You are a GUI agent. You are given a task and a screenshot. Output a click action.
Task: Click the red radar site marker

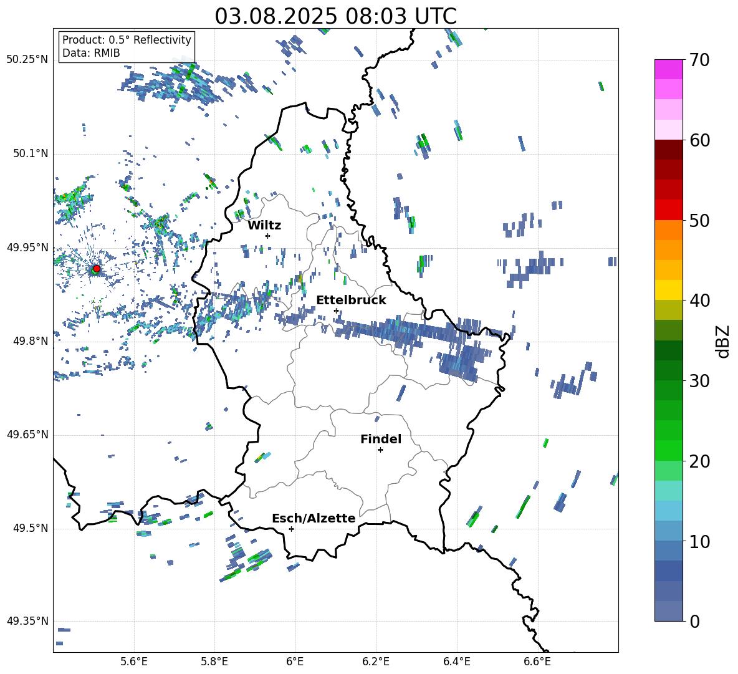point(97,269)
